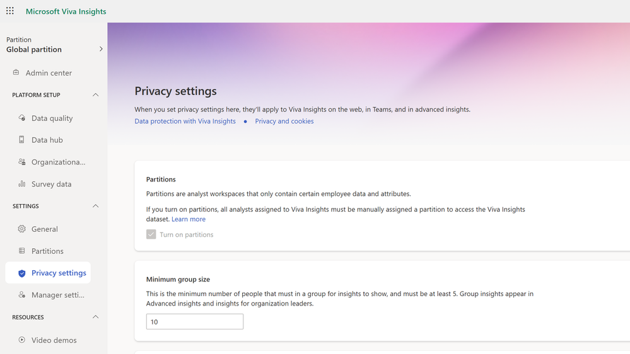Collapse the Platform Setup section
This screenshot has width=630, height=354.
coord(96,95)
